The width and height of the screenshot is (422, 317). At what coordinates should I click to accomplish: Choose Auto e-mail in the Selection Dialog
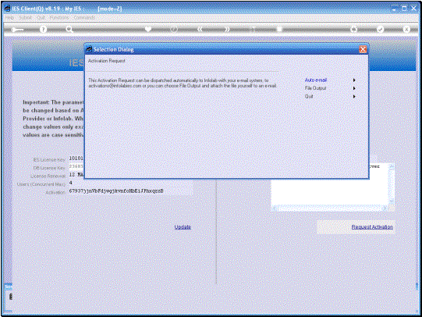[316, 80]
